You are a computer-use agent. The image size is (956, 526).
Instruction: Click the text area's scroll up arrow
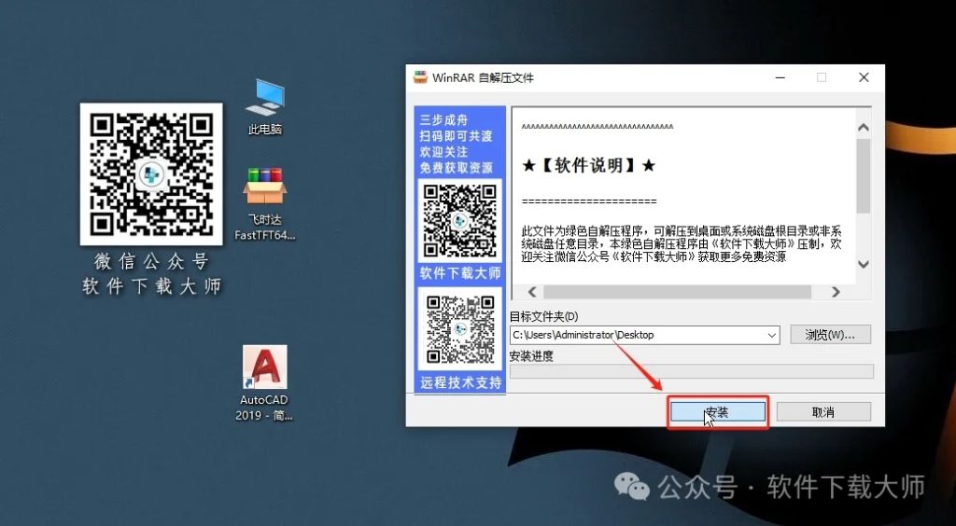863,128
